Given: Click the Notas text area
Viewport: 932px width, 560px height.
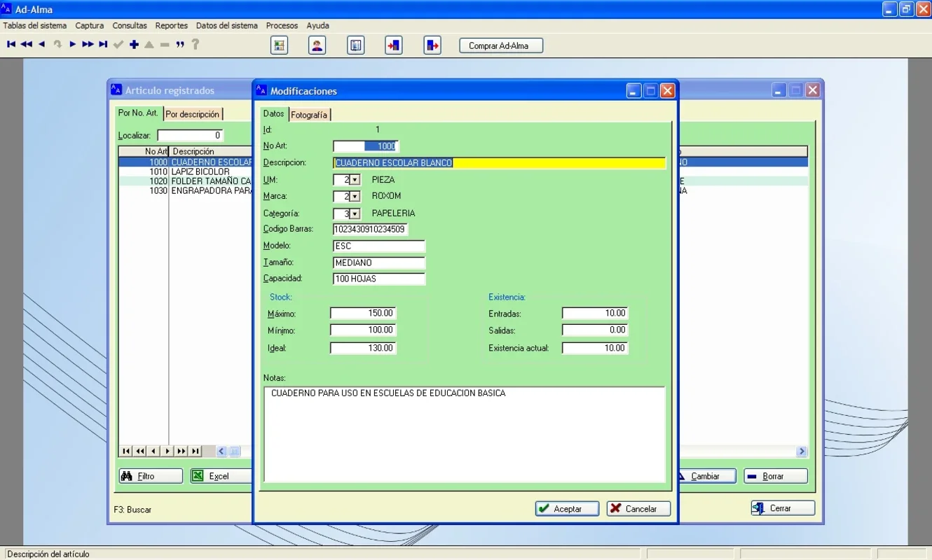Looking at the screenshot, I should [x=464, y=434].
